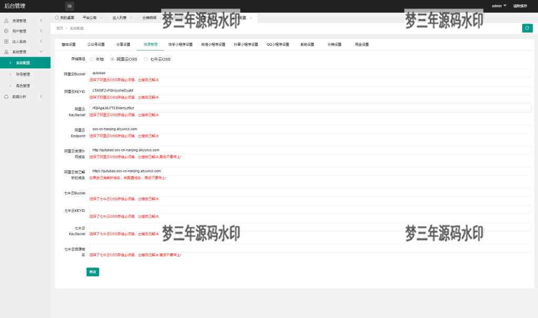Switch to the QQ小程序设置 tab
538x318 pixels.
[278, 45]
